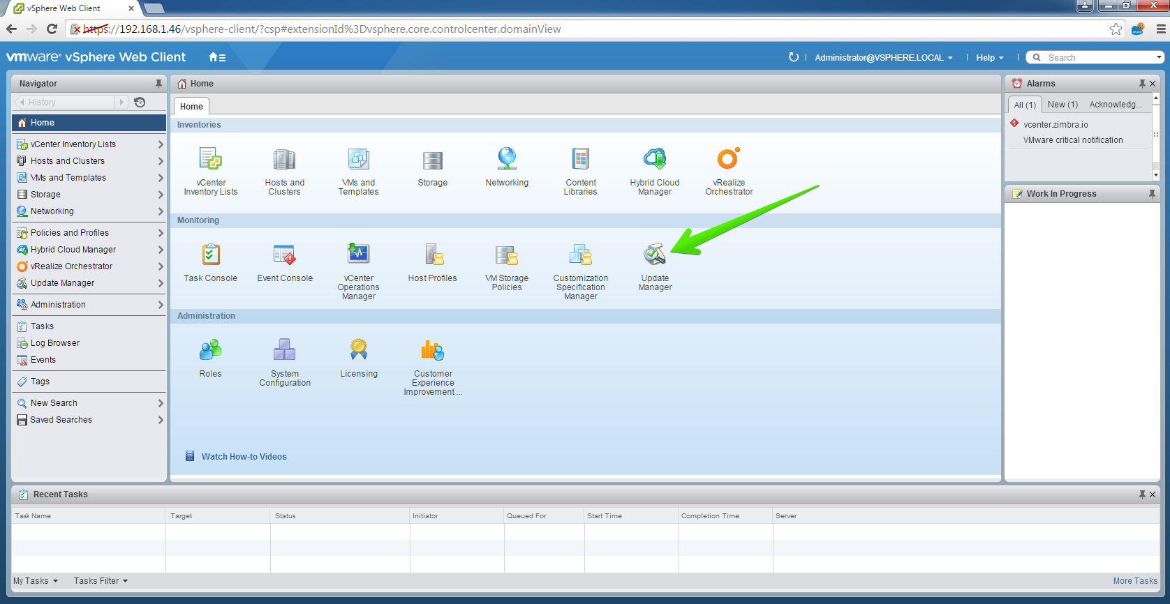Open Hybrid Cloud Manager icon in Inventories
This screenshot has width=1170, height=604.
[655, 159]
